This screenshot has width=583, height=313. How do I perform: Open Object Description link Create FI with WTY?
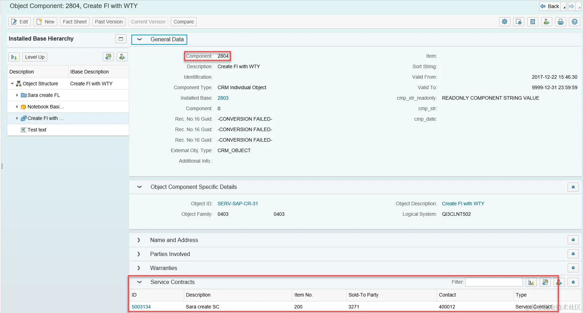(x=463, y=204)
